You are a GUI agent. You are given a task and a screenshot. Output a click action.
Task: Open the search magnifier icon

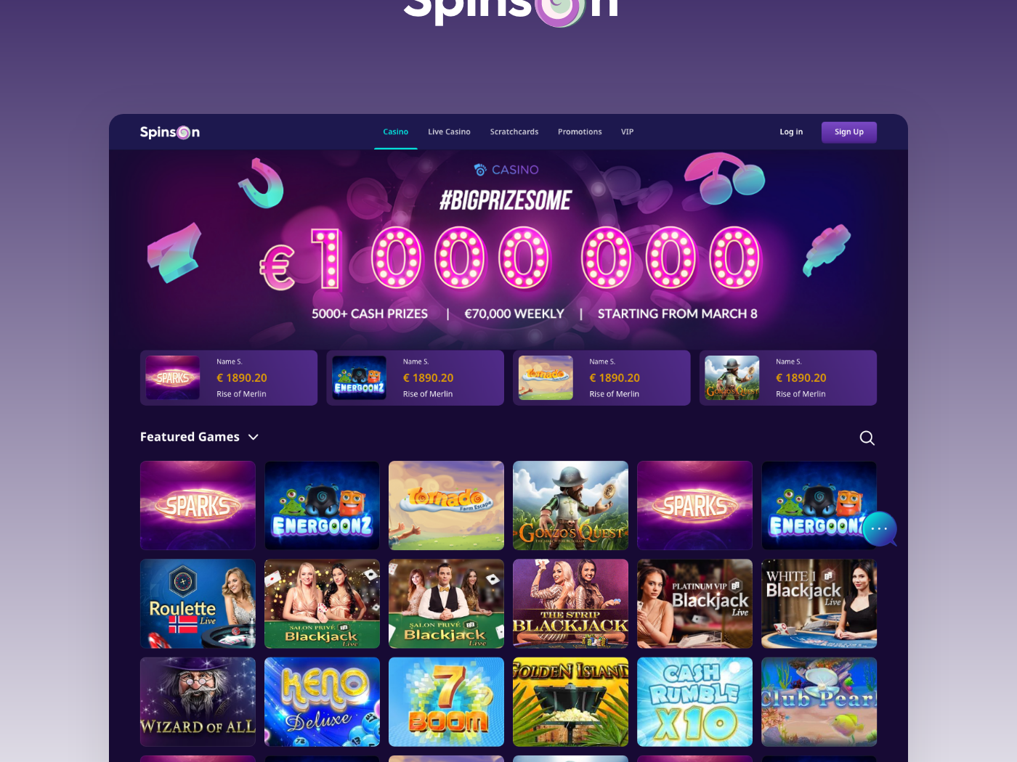pos(867,438)
